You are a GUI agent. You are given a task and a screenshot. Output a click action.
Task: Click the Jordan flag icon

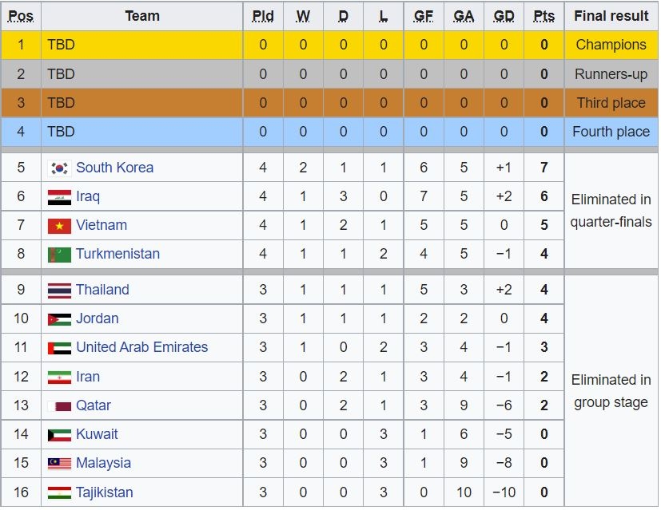click(x=59, y=319)
